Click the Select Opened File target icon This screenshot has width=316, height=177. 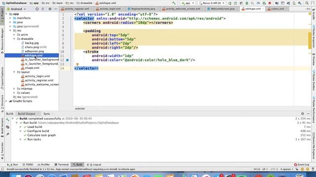pos(37,9)
